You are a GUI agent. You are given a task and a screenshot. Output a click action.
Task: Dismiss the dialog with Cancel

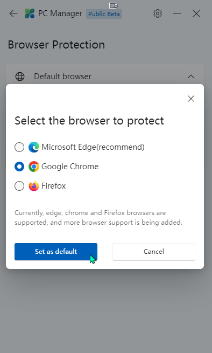(154, 252)
